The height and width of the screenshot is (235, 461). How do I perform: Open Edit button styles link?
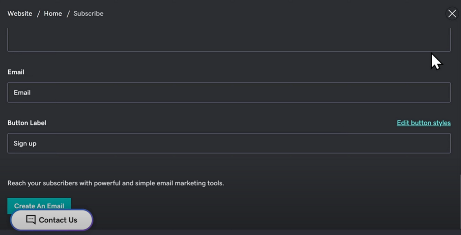coord(424,123)
